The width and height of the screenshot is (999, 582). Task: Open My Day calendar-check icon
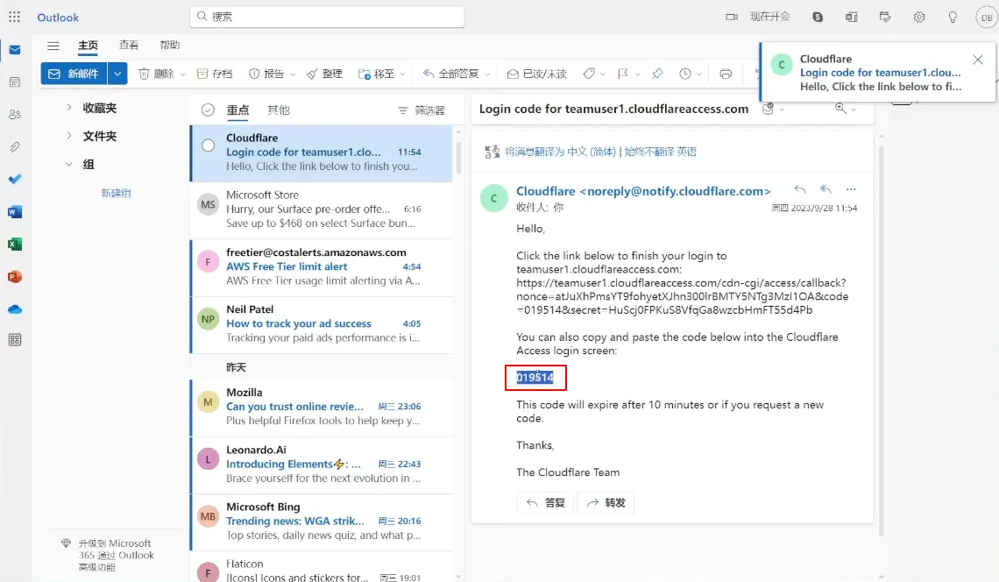click(885, 18)
